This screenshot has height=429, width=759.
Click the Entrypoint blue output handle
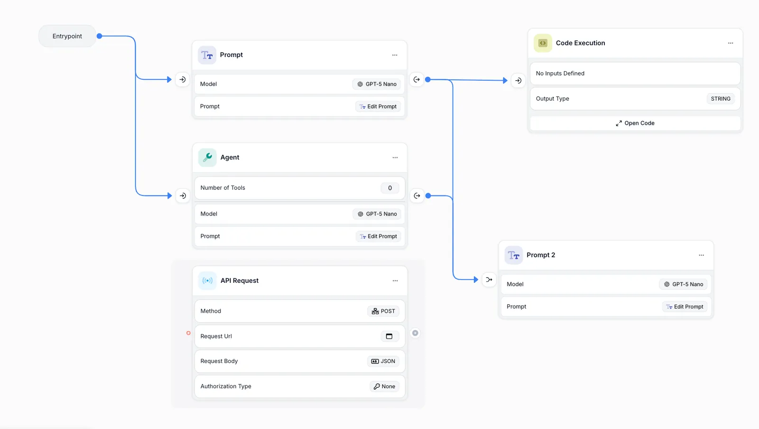click(100, 36)
